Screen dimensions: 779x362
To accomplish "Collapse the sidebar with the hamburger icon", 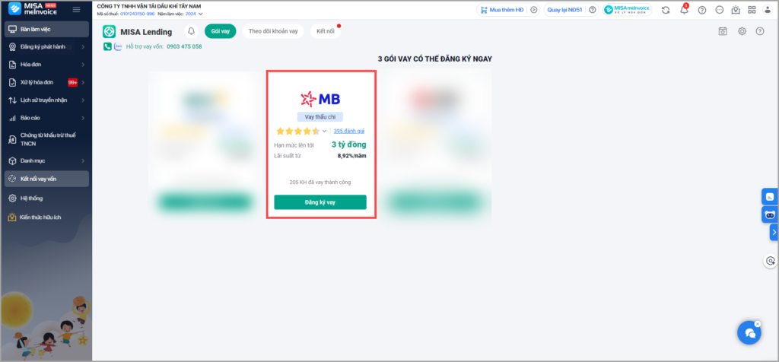I will pos(76,10).
